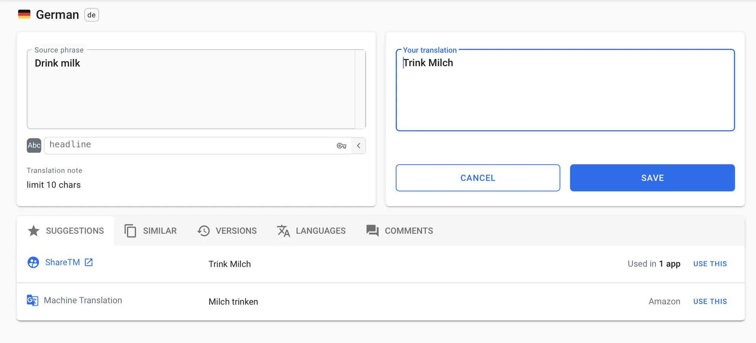Use the Amazon machine translation suggestion
This screenshot has width=756, height=343.
coord(710,301)
